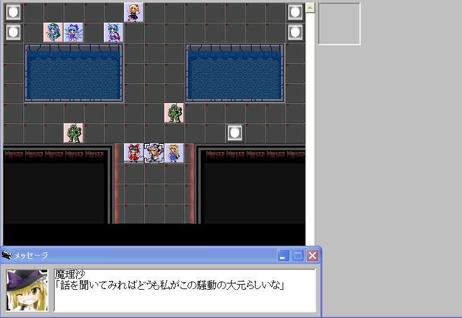Screen dimensions: 462x318
Task: Minimize the メッセージ window
Action: 283,256
